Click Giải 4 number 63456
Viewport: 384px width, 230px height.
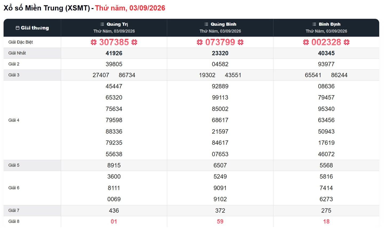(326, 120)
